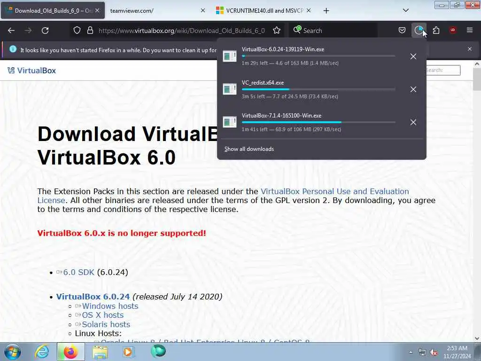The width and height of the screenshot is (481, 361).
Task: Click the VirtualBox-7.1.4 file icon
Action: tap(229, 122)
